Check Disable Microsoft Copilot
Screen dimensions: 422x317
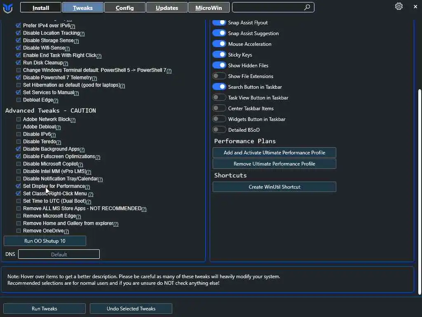point(18,164)
